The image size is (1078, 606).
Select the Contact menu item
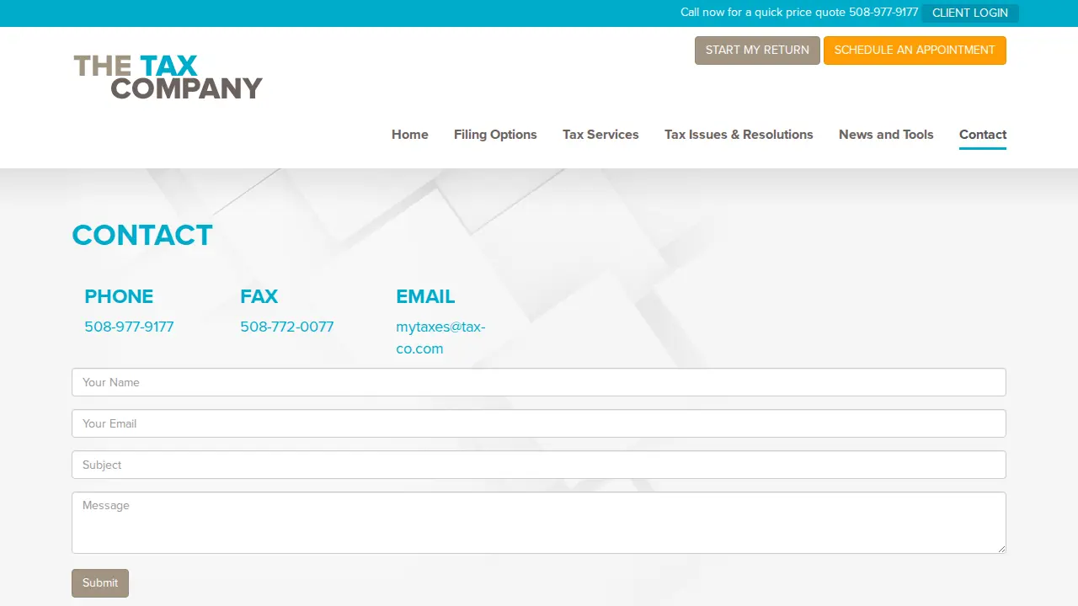tap(983, 135)
